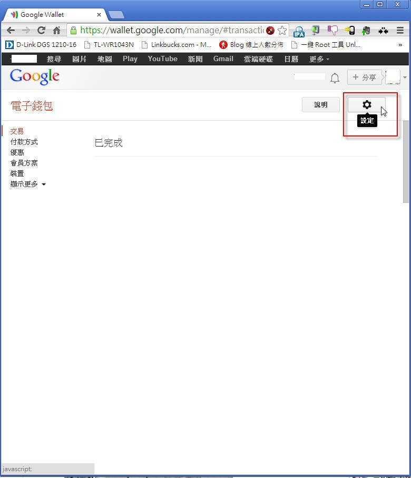Go back with the browser back arrow

pyautogui.click(x=11, y=30)
